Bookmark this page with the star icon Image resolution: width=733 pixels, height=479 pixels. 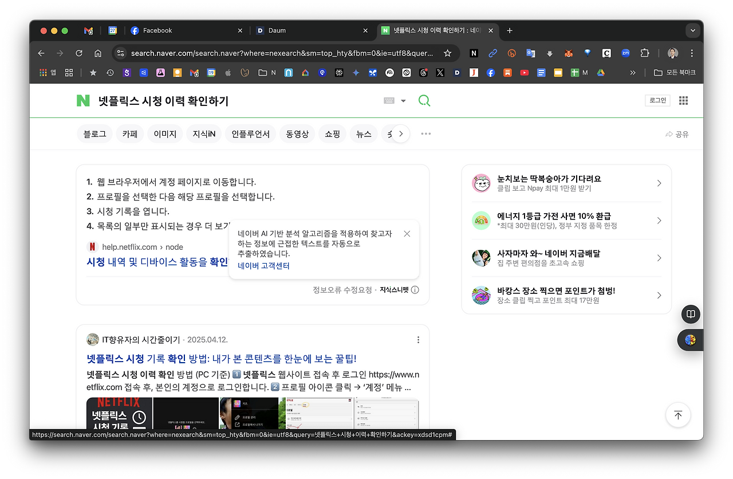pyautogui.click(x=448, y=53)
